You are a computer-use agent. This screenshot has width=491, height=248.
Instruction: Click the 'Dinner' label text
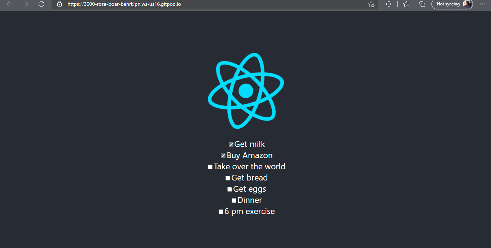[x=250, y=200]
